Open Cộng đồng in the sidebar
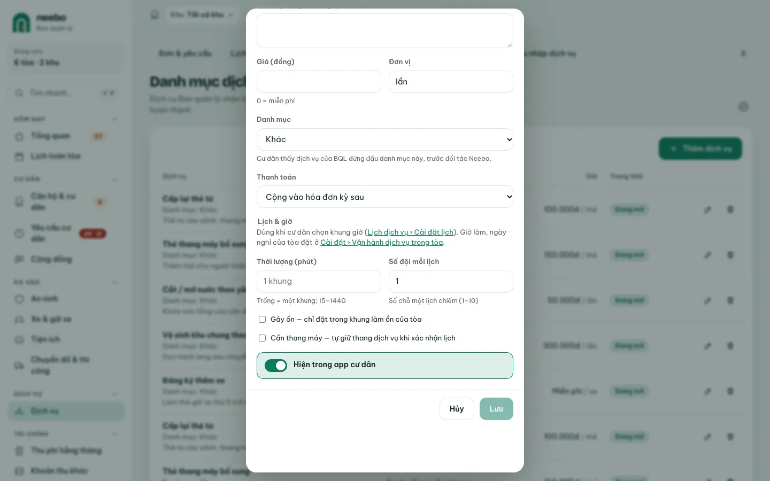Viewport: 770px width, 481px height. [x=66, y=259]
